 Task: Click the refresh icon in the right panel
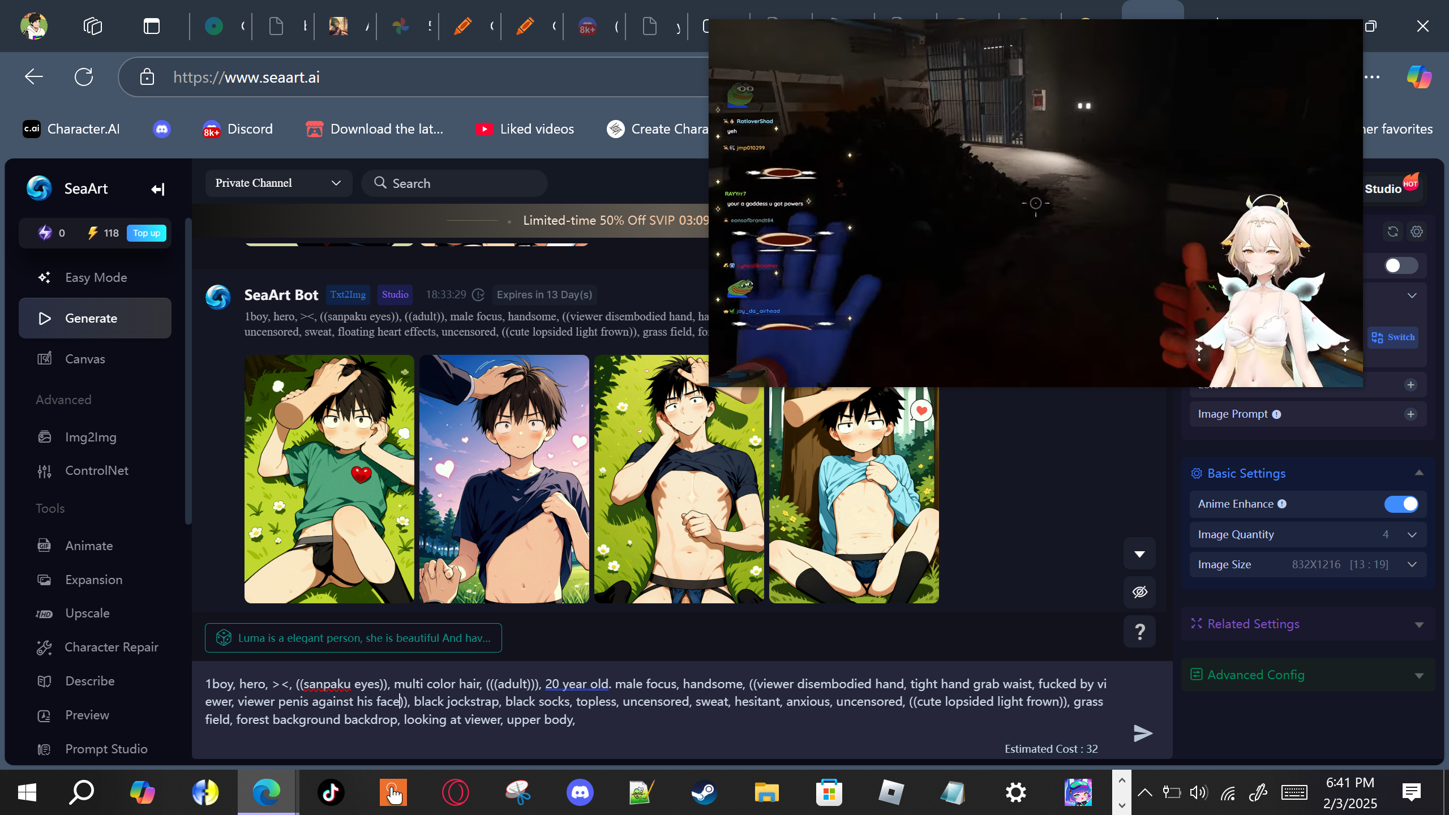[x=1393, y=231]
